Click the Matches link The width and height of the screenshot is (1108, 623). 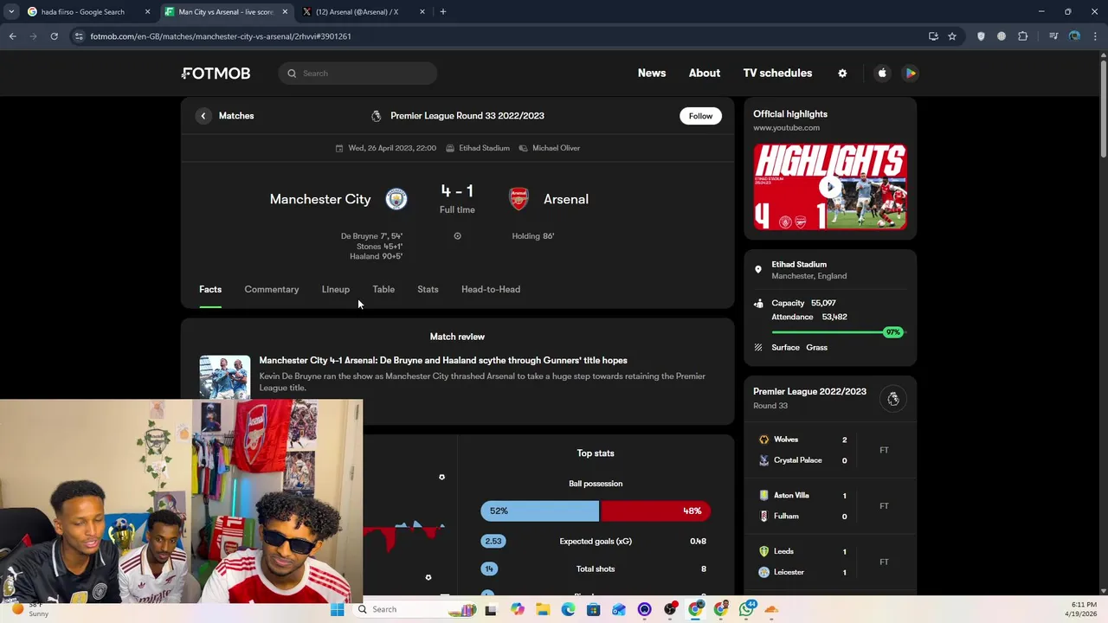pyautogui.click(x=236, y=116)
